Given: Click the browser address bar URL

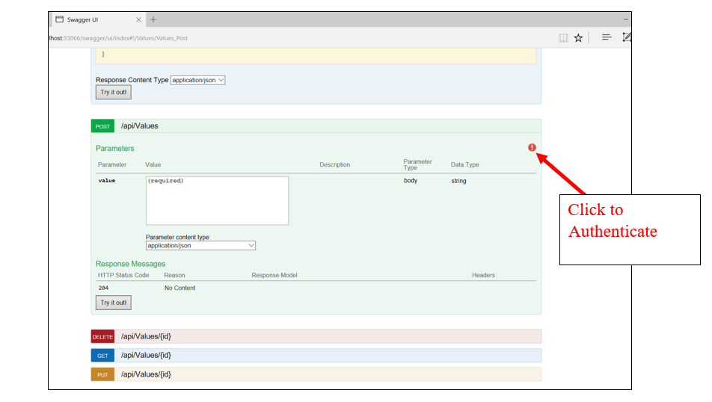Looking at the screenshot, I should pyautogui.click(x=118, y=38).
